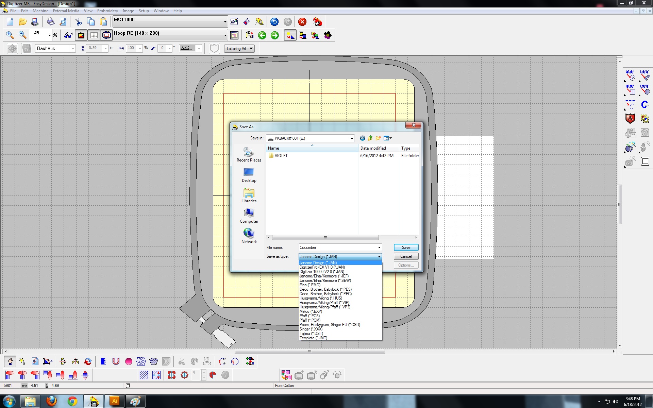Click the thread spool icon in right panel
Viewport: 653px width, 408px height.
(645, 161)
